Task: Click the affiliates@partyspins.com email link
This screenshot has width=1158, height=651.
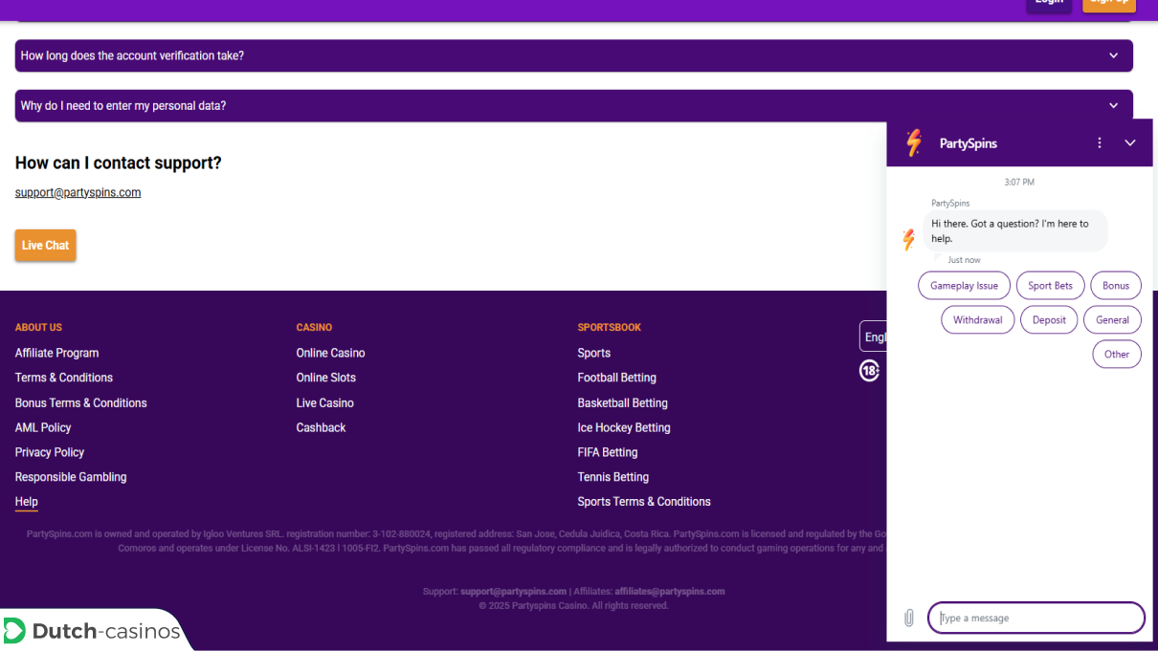Action: [x=670, y=592]
